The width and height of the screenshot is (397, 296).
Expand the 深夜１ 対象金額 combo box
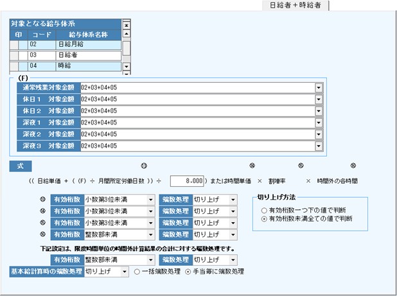coord(319,123)
